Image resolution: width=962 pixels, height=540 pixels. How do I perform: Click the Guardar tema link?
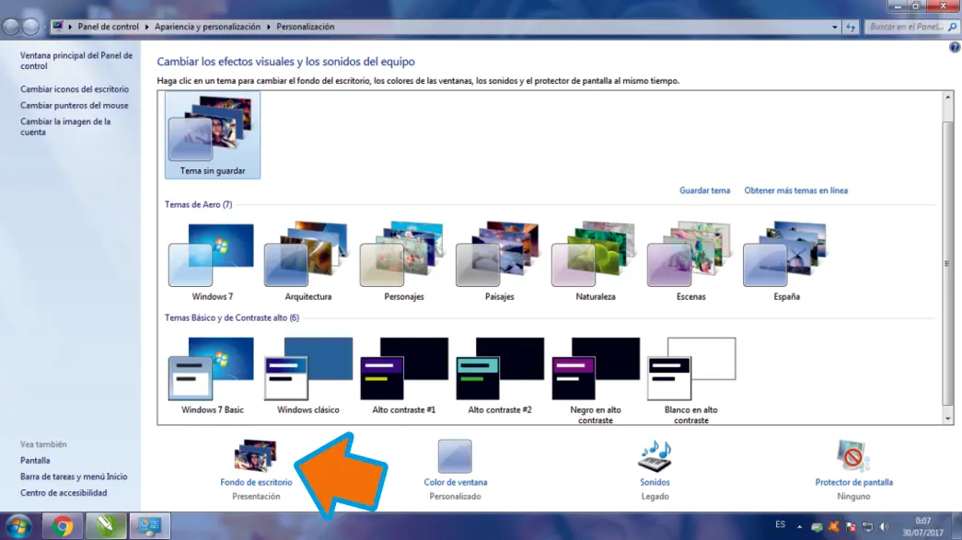coord(704,190)
